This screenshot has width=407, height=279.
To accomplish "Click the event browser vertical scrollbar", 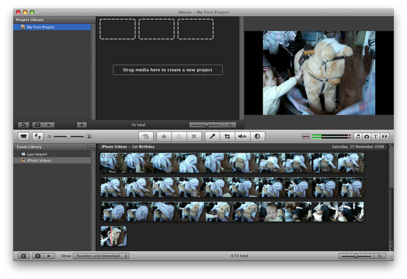I will 391,213.
